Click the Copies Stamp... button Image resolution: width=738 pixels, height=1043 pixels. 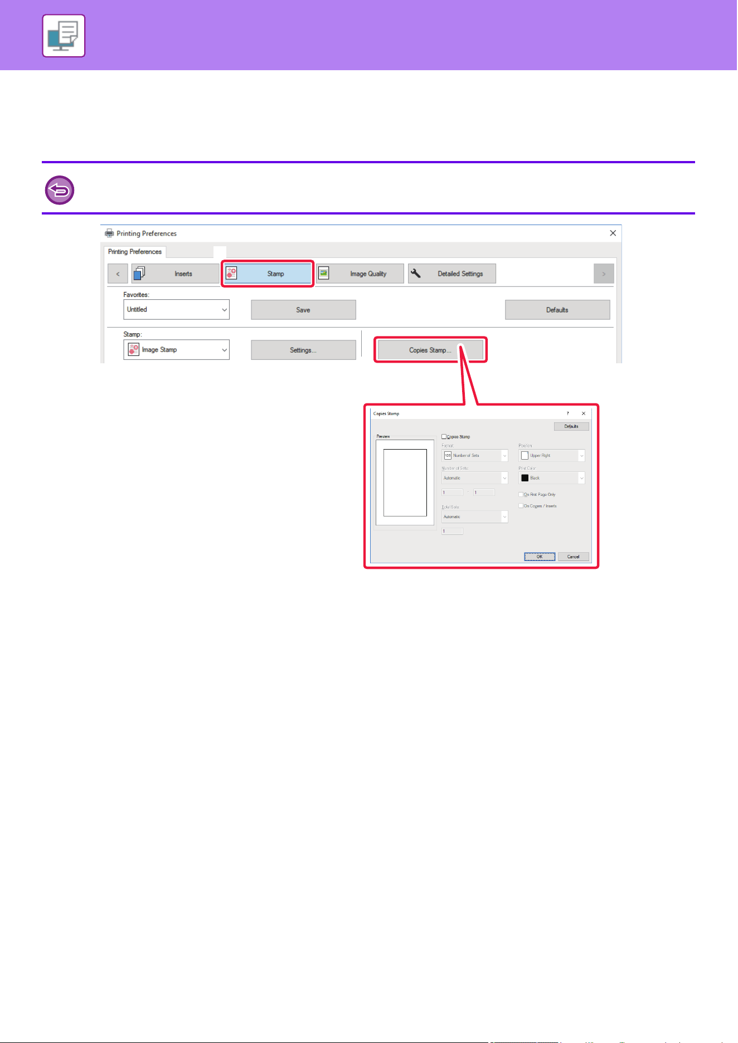click(430, 350)
